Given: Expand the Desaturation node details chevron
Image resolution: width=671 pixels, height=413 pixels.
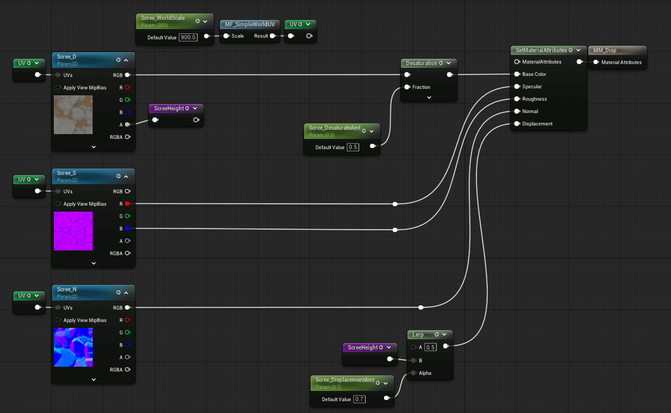Looking at the screenshot, I should pos(429,97).
